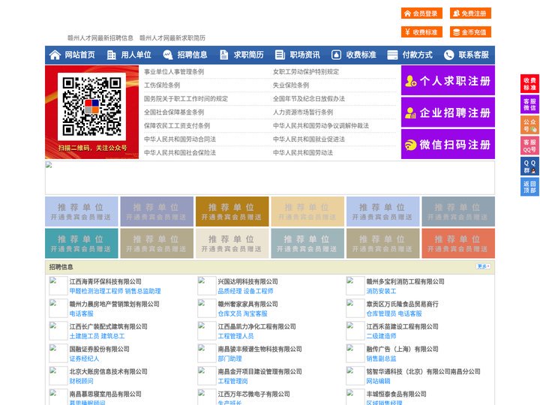
Task: Click company name 南昌金开项目建设管理有限公司
Action: click(260, 371)
